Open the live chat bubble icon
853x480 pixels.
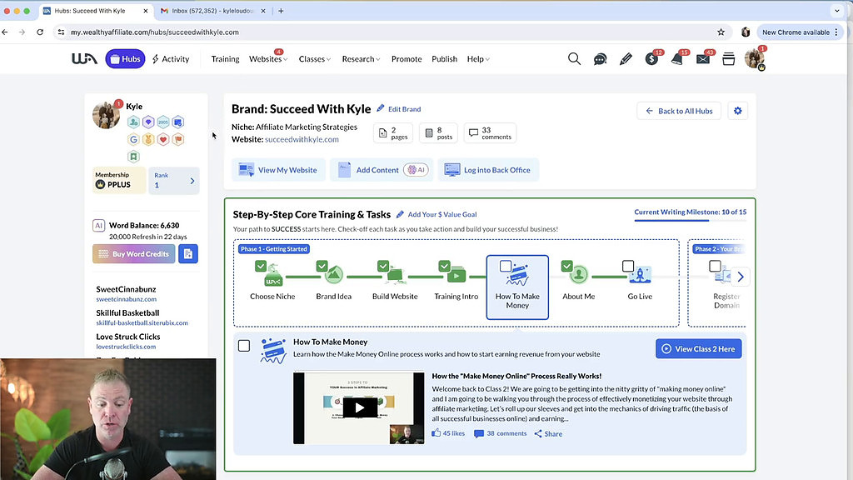point(600,59)
